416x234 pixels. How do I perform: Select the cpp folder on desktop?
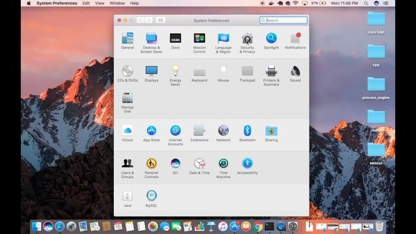tap(376, 55)
